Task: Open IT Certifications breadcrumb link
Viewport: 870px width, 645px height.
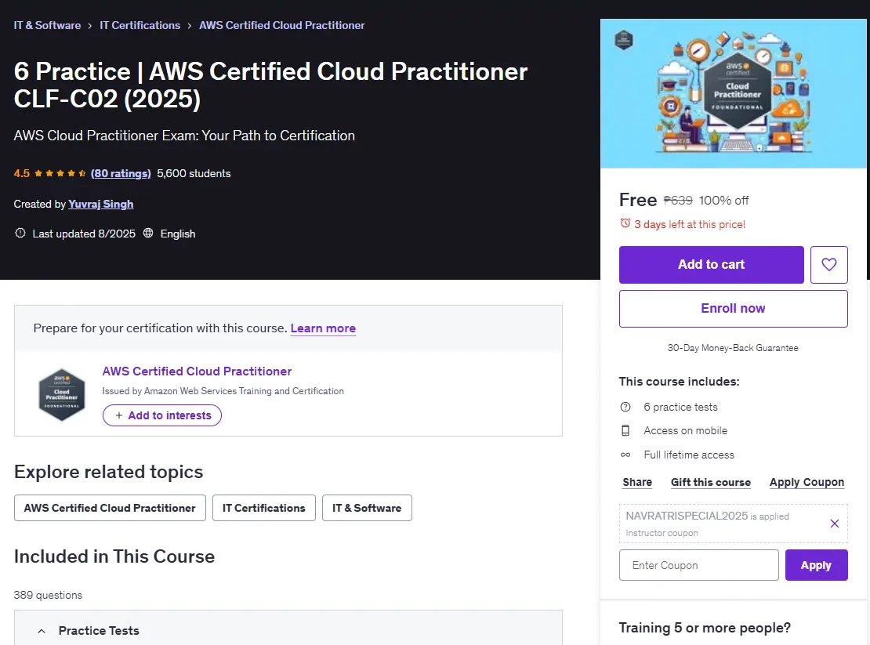Action: tap(140, 26)
